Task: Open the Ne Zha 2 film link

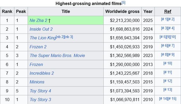Action: (39, 20)
